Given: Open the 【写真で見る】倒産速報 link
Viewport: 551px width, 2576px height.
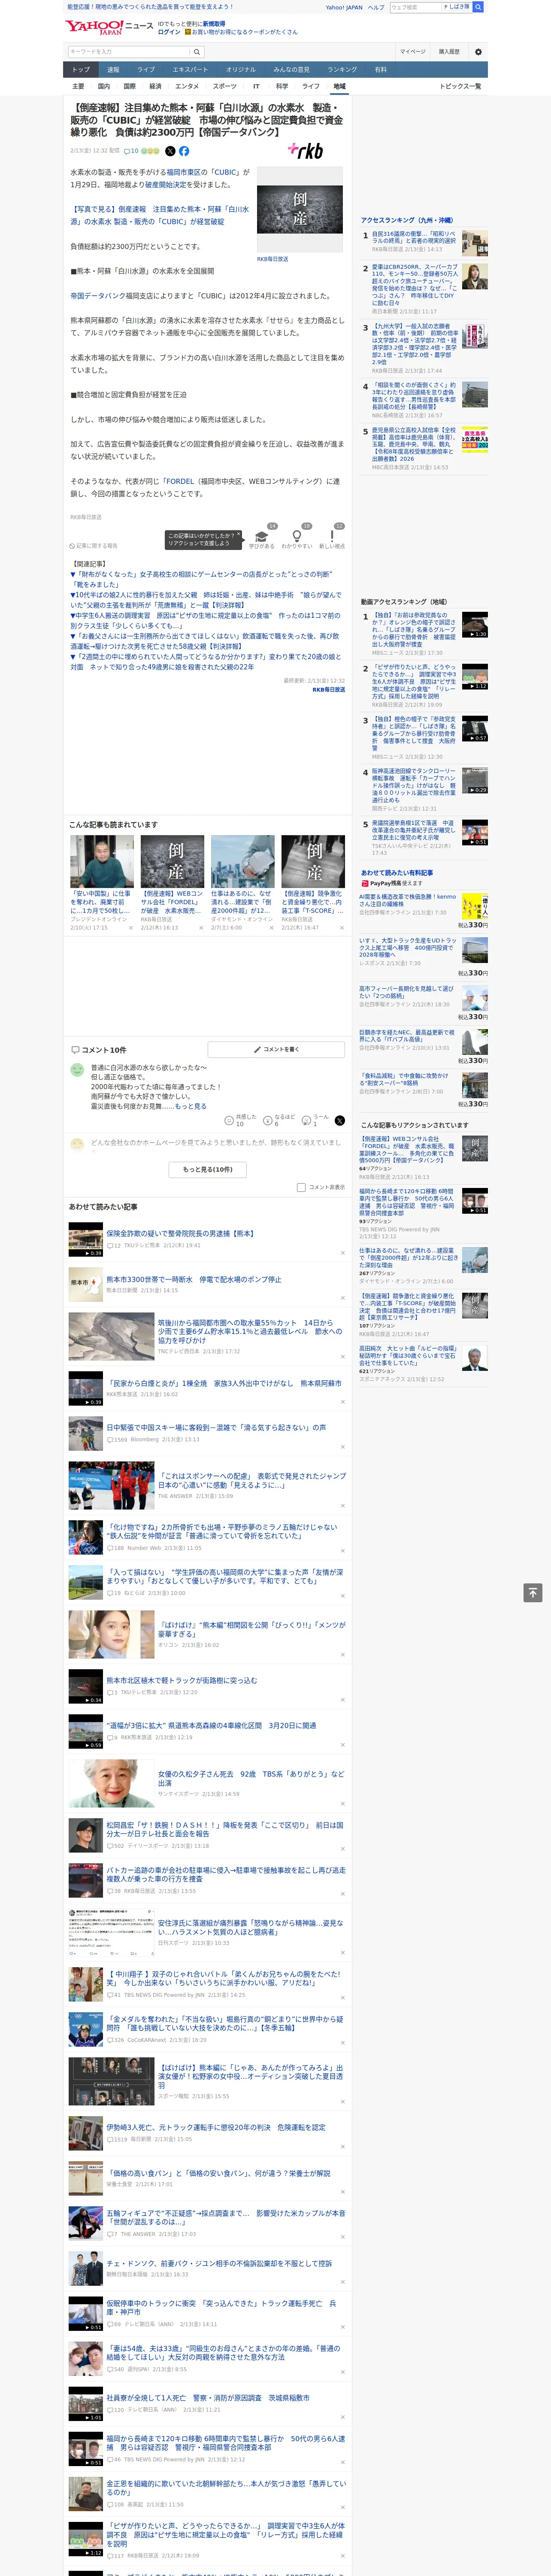Looking at the screenshot, I should pyautogui.click(x=159, y=215).
